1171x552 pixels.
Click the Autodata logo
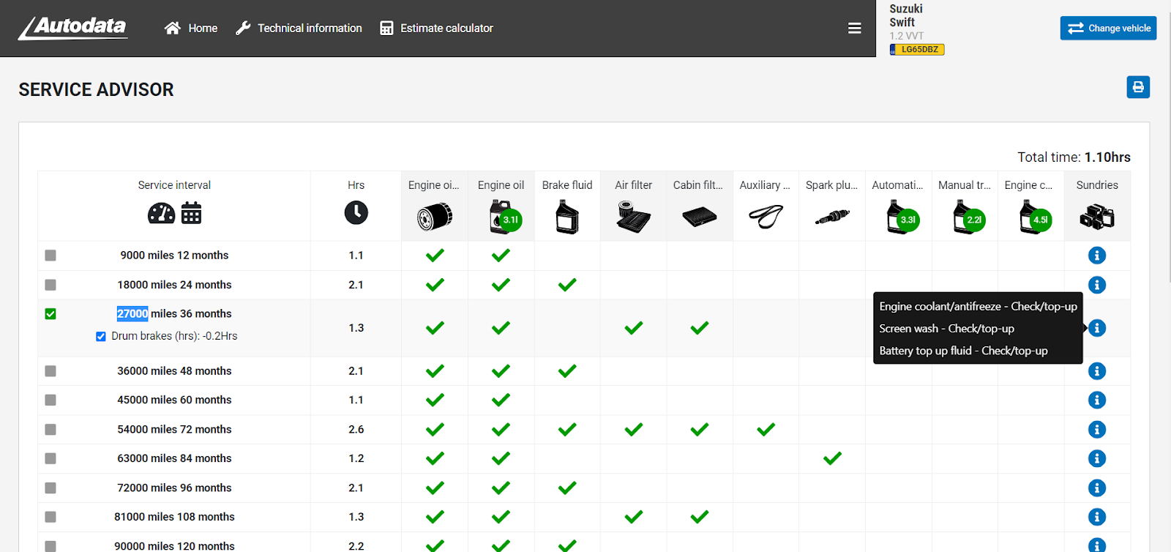click(73, 28)
